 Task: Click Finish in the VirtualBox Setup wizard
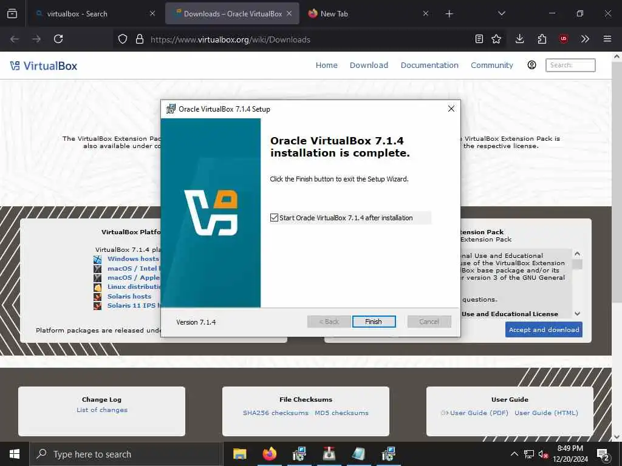tap(374, 322)
